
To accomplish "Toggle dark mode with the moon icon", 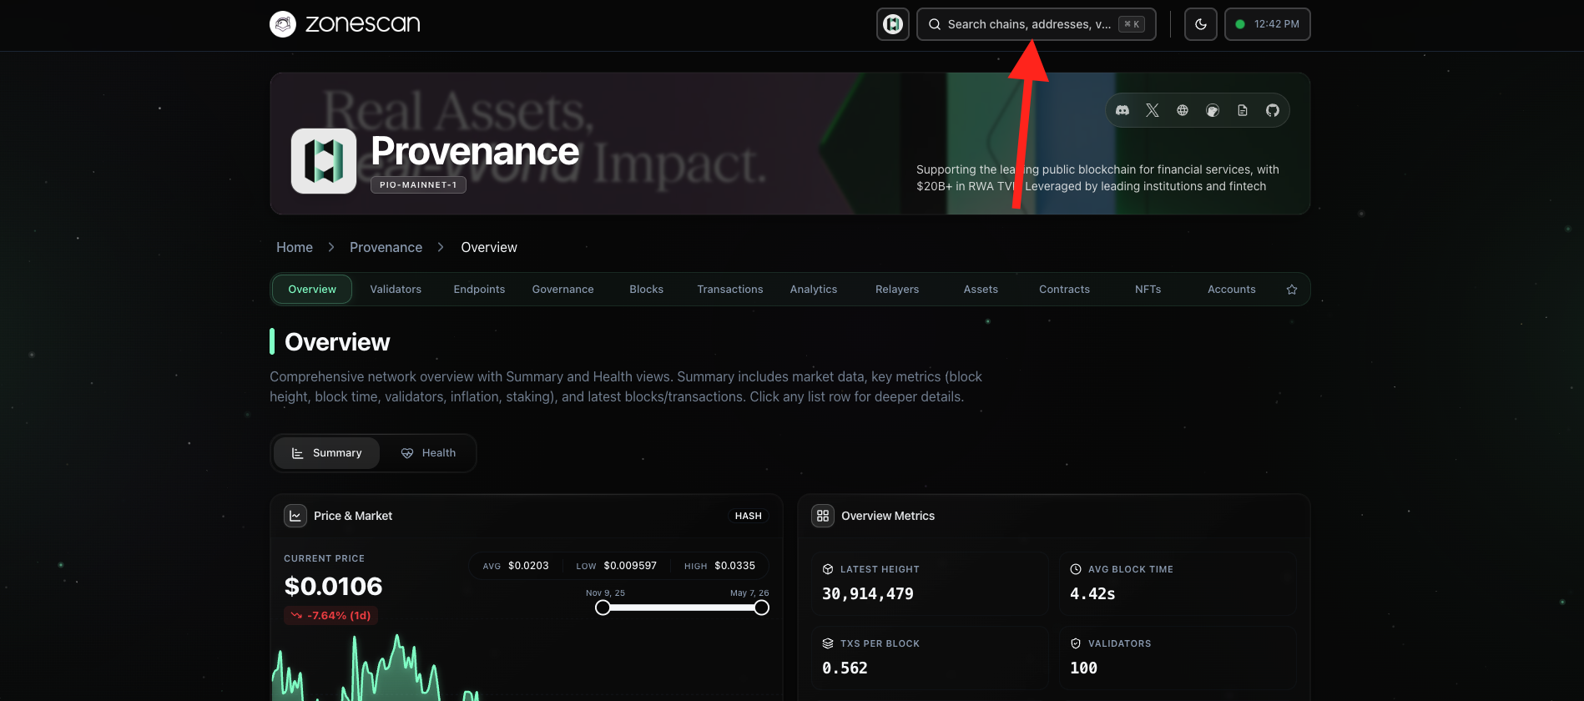I will pos(1201,24).
